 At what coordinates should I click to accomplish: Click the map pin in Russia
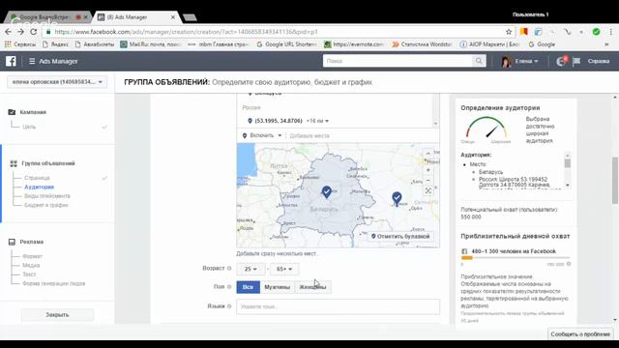(397, 198)
